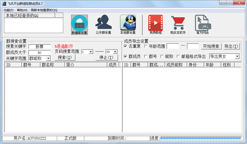The image size is (247, 144).
Task: Open the 帮助(H) menu
Action: [x=22, y=10]
